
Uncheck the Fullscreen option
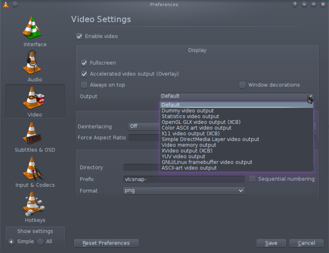click(84, 63)
